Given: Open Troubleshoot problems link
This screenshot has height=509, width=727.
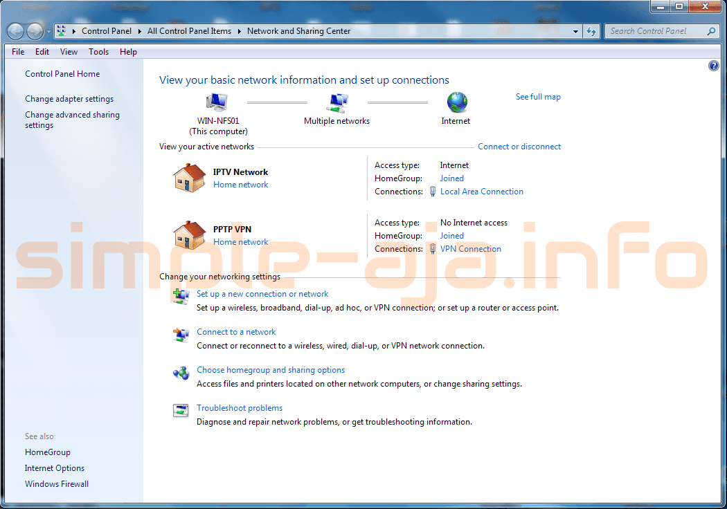Looking at the screenshot, I should 240,407.
